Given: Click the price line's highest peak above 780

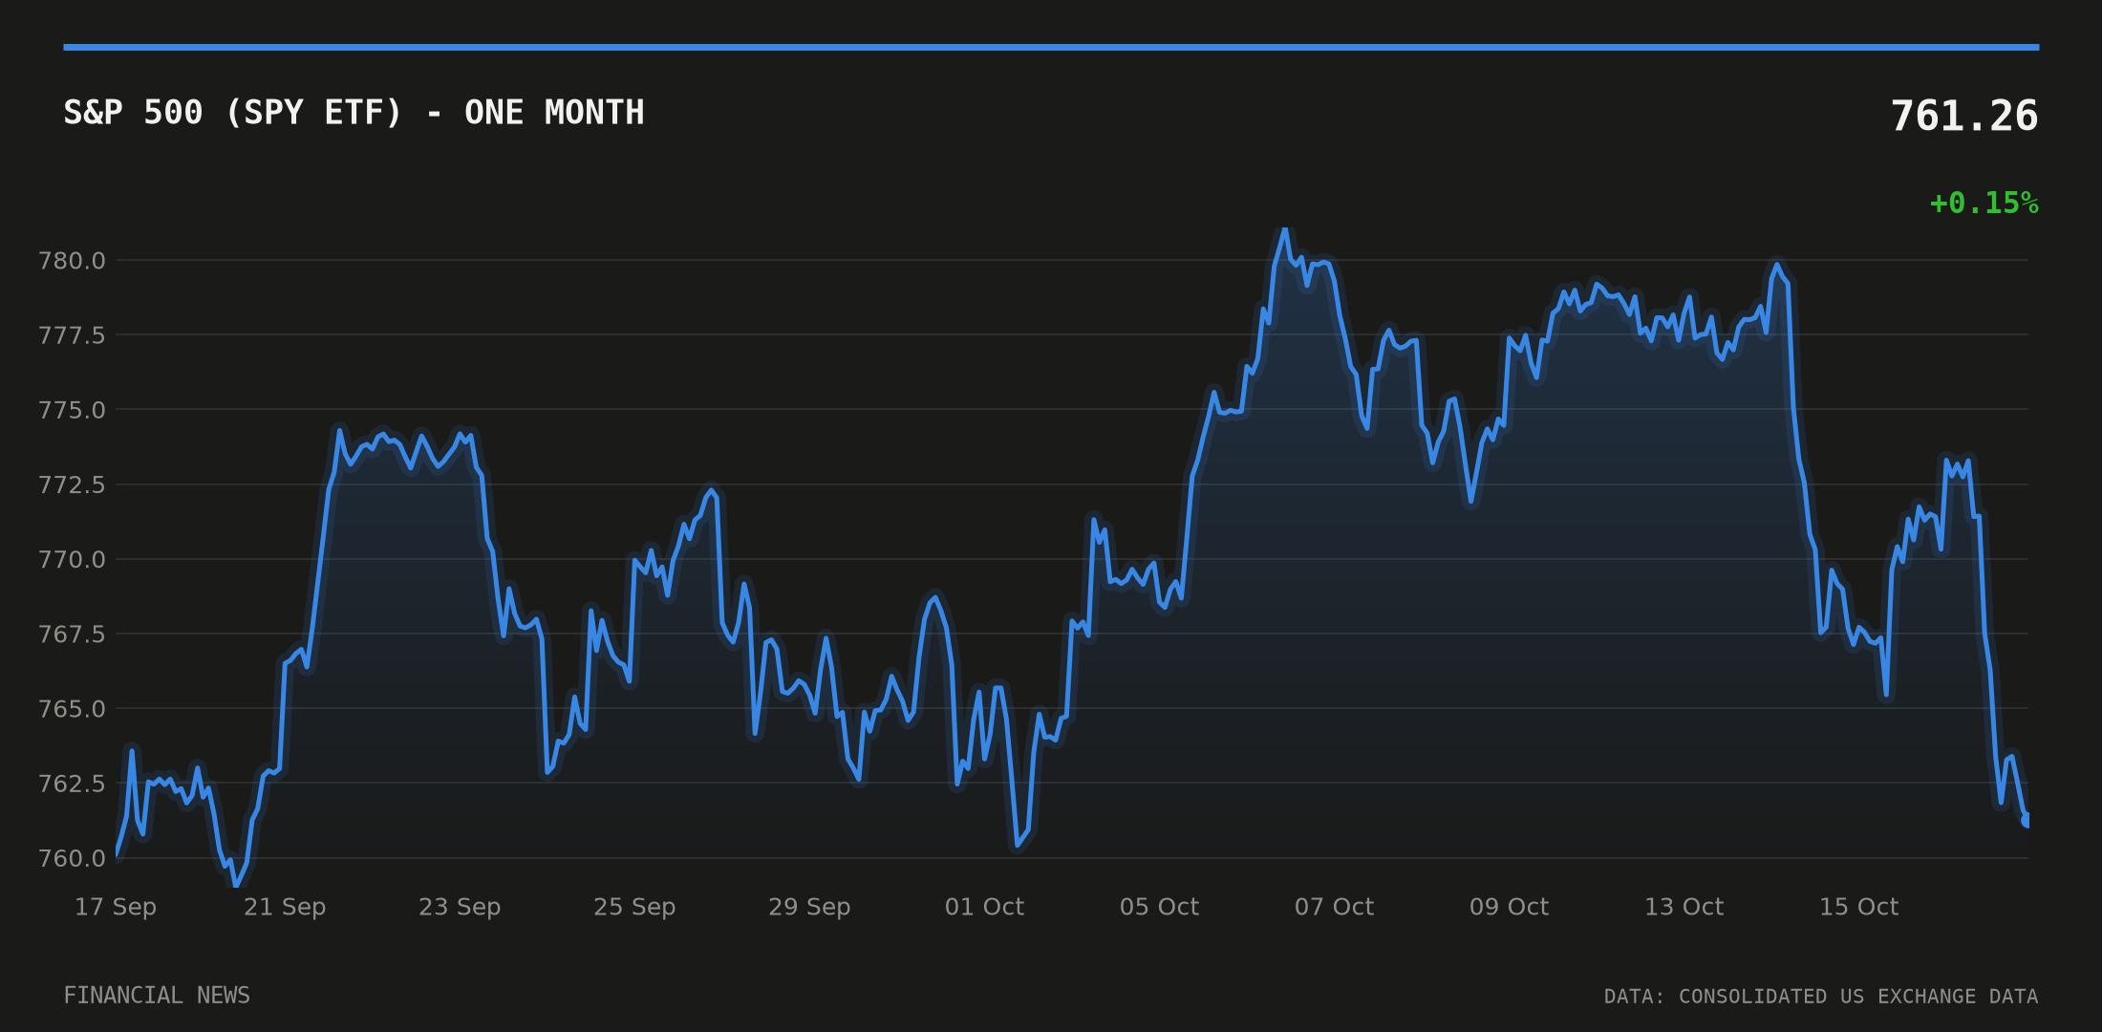Looking at the screenshot, I should tap(1285, 229).
